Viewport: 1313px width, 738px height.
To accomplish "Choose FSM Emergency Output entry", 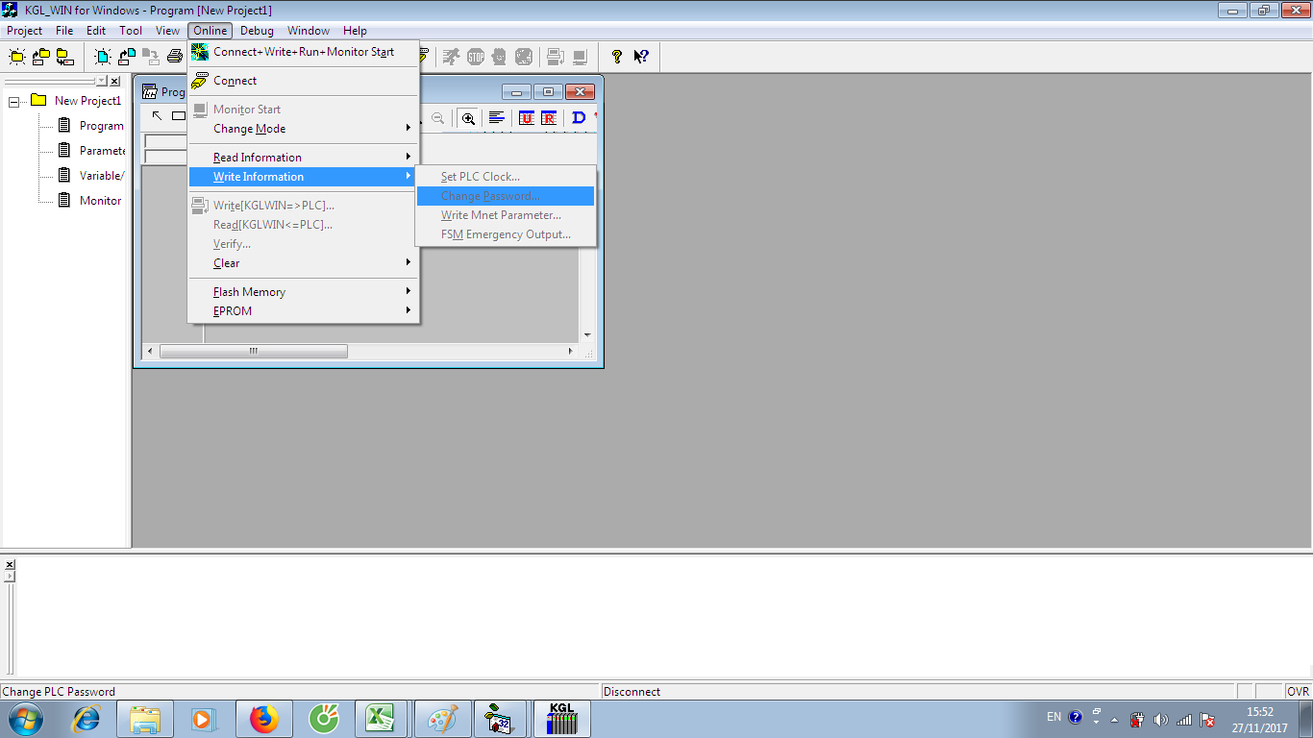I will coord(506,234).
